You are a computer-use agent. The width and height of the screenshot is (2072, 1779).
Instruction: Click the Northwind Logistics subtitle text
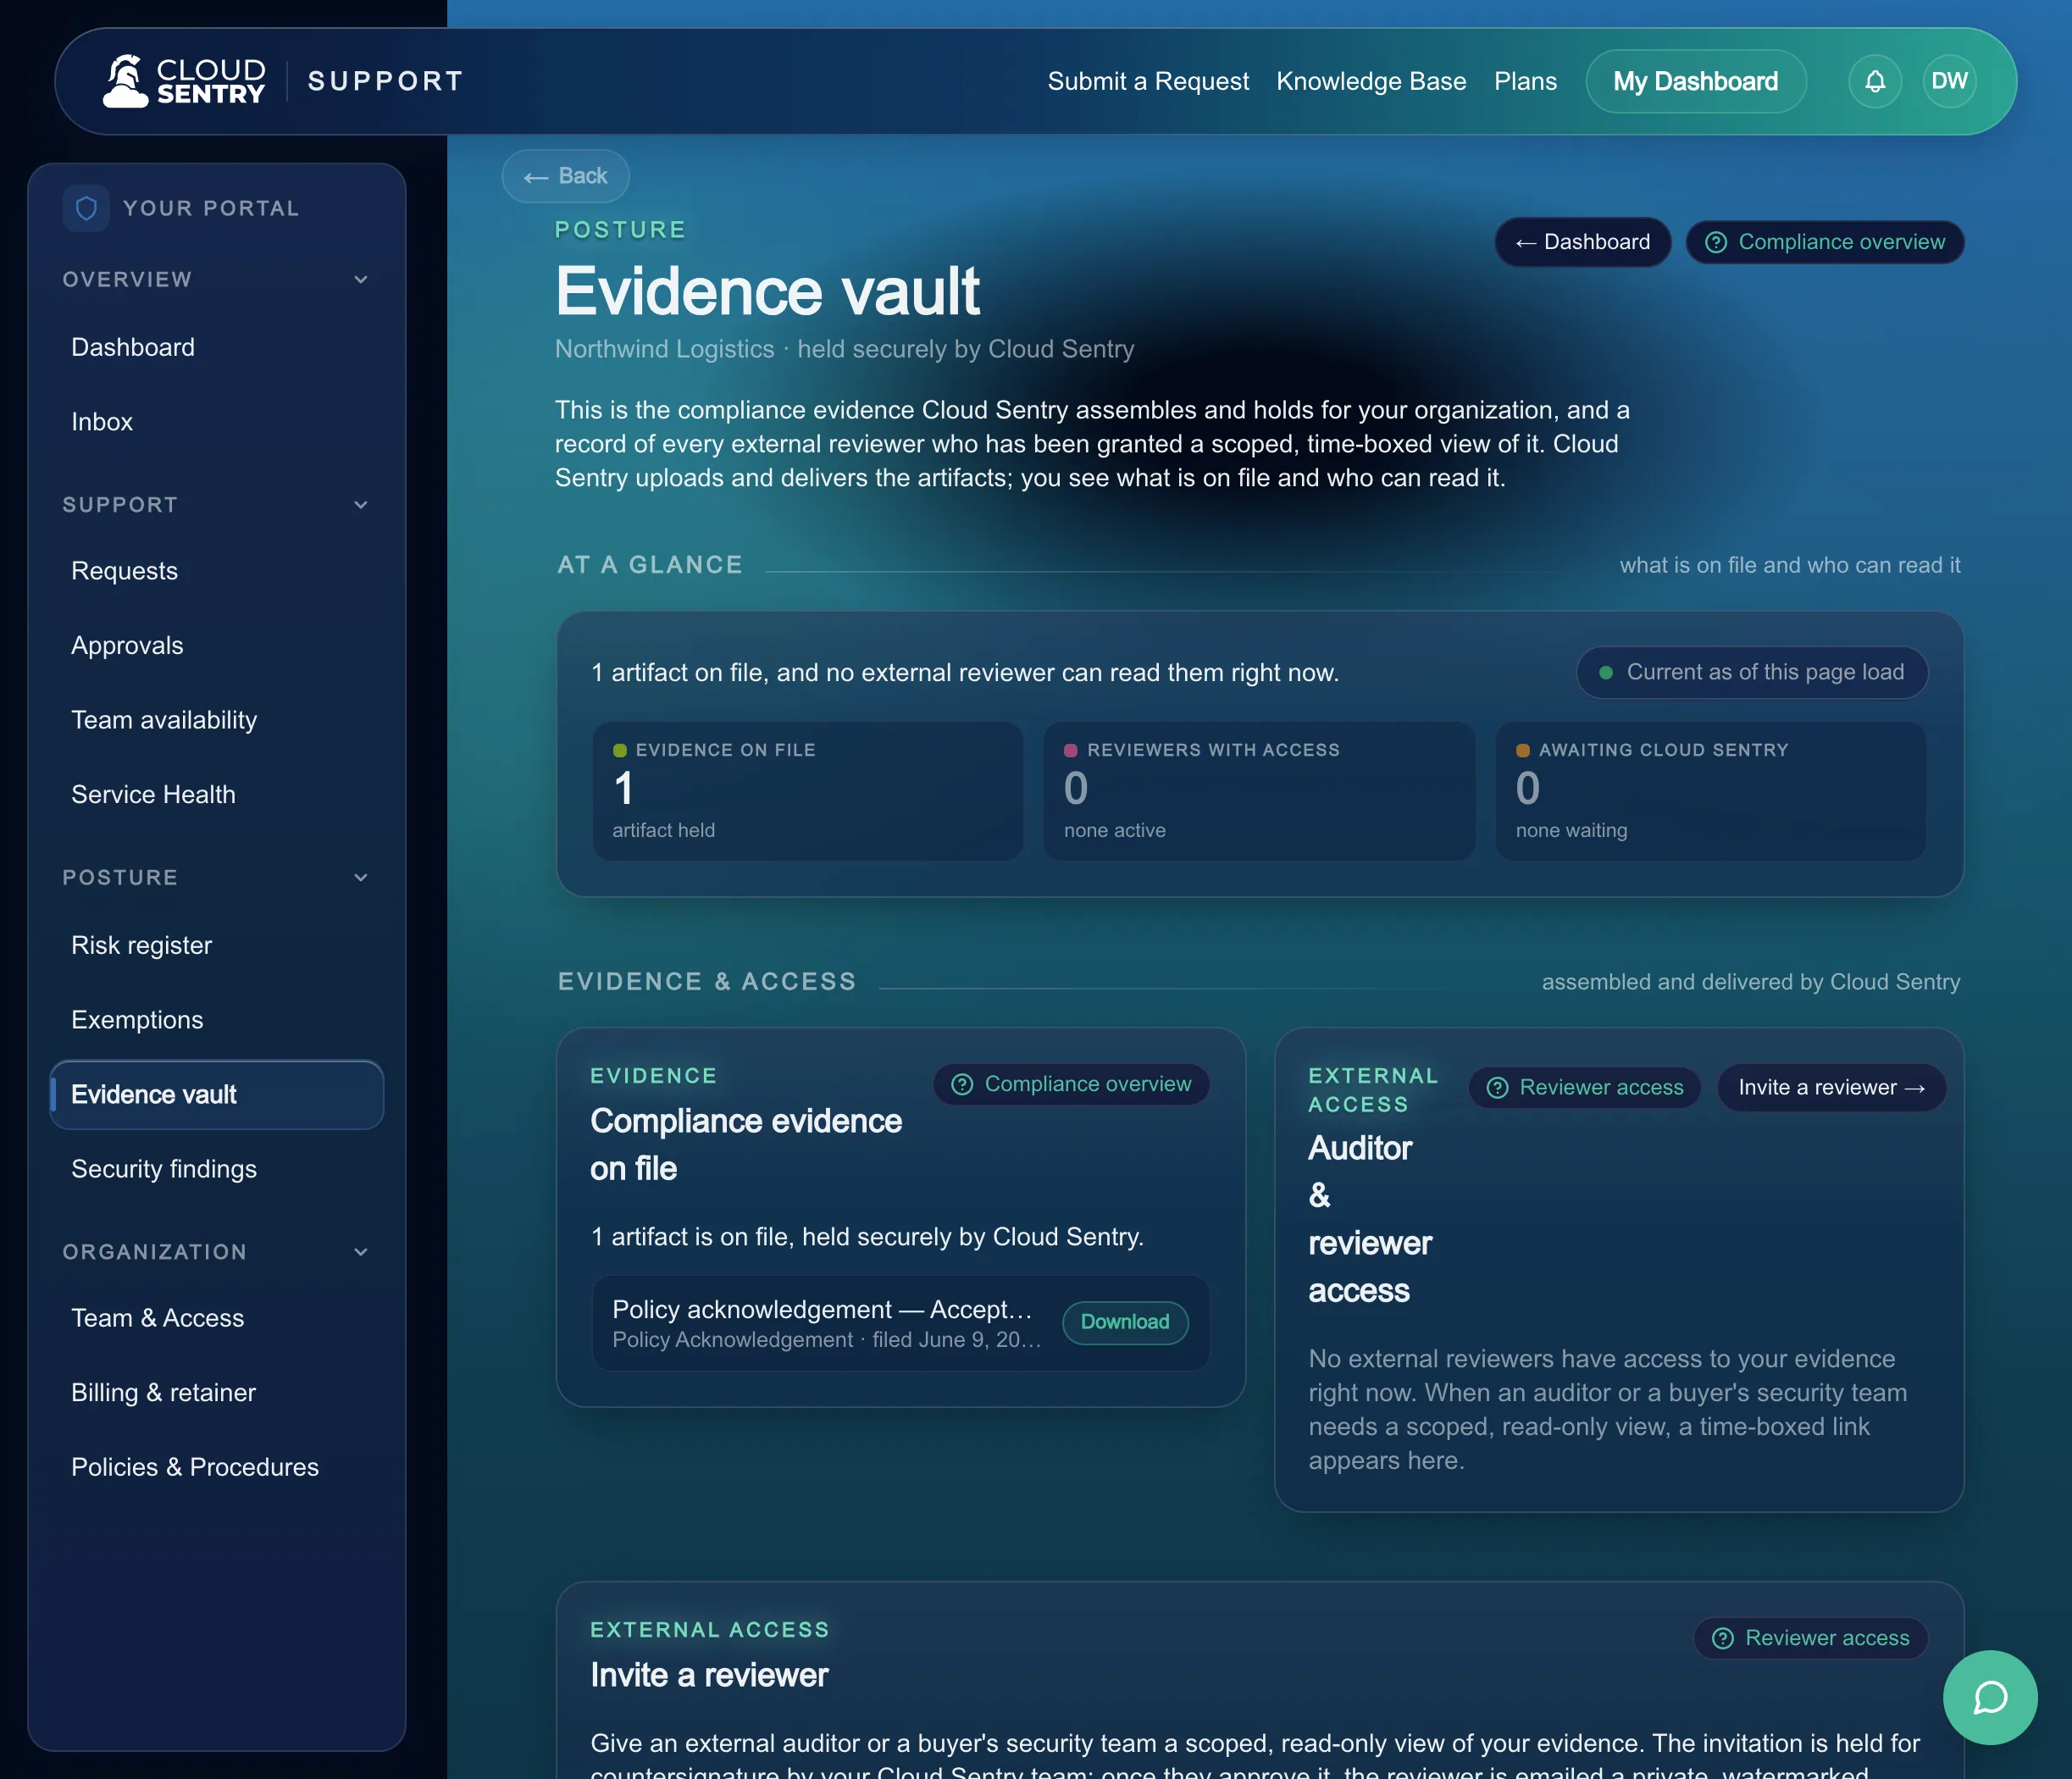point(844,349)
